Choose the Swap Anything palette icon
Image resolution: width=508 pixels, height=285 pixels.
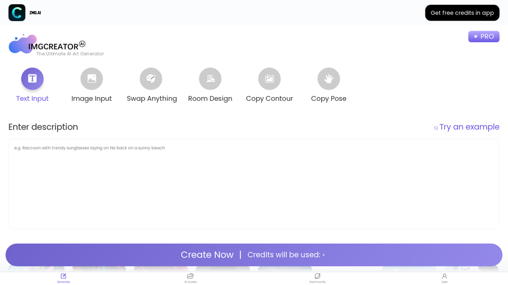tap(151, 79)
